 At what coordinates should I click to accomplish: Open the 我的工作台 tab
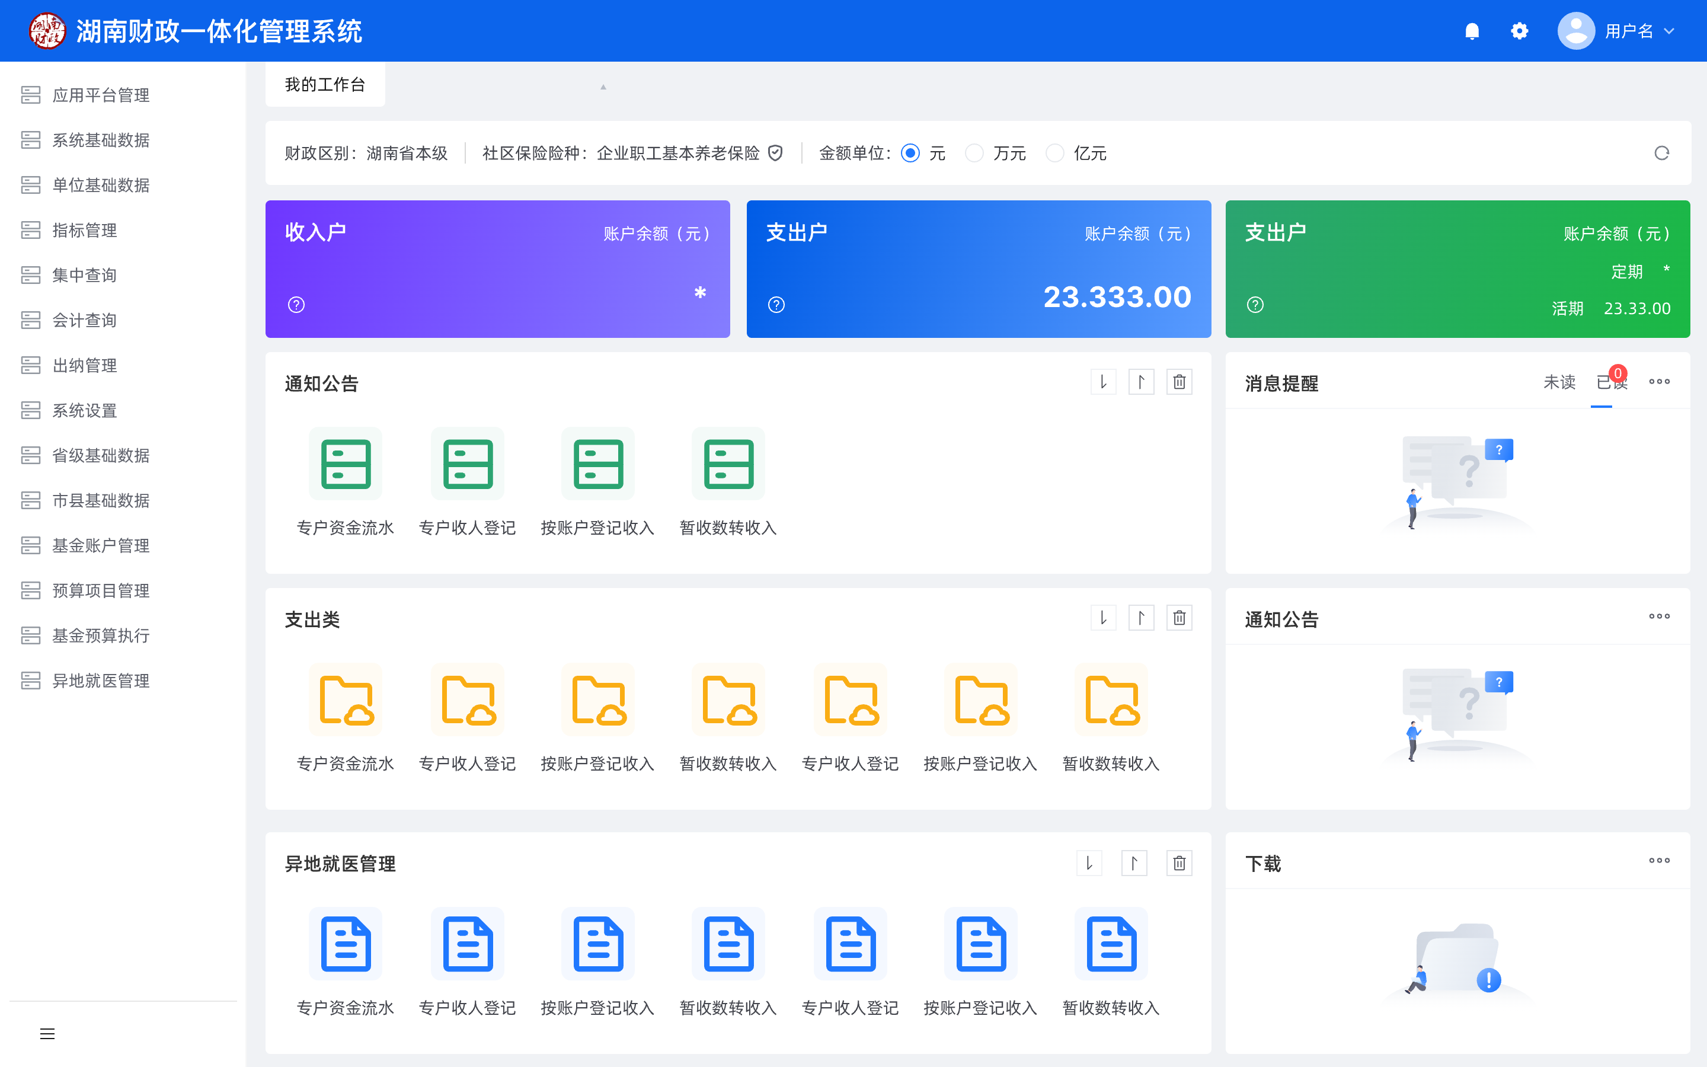point(325,85)
